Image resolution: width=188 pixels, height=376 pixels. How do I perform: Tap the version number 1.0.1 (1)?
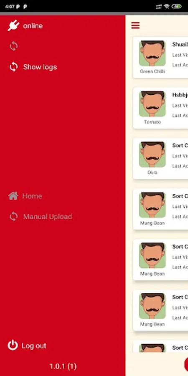[63, 366]
